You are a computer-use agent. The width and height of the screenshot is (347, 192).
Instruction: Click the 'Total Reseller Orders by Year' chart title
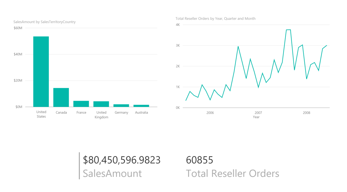(x=215, y=18)
